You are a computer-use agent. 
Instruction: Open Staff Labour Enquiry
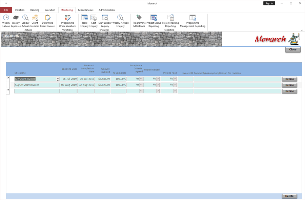tap(105, 21)
